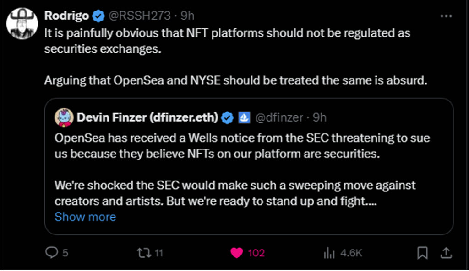Screen dimensions: 469x271
Task: Click the verified badge next to Rodrigo
Action: pos(98,16)
